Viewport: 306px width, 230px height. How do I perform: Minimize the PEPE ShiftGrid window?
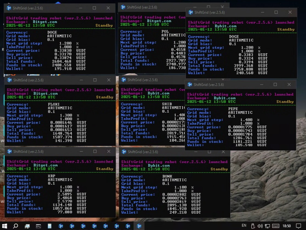point(262,85)
